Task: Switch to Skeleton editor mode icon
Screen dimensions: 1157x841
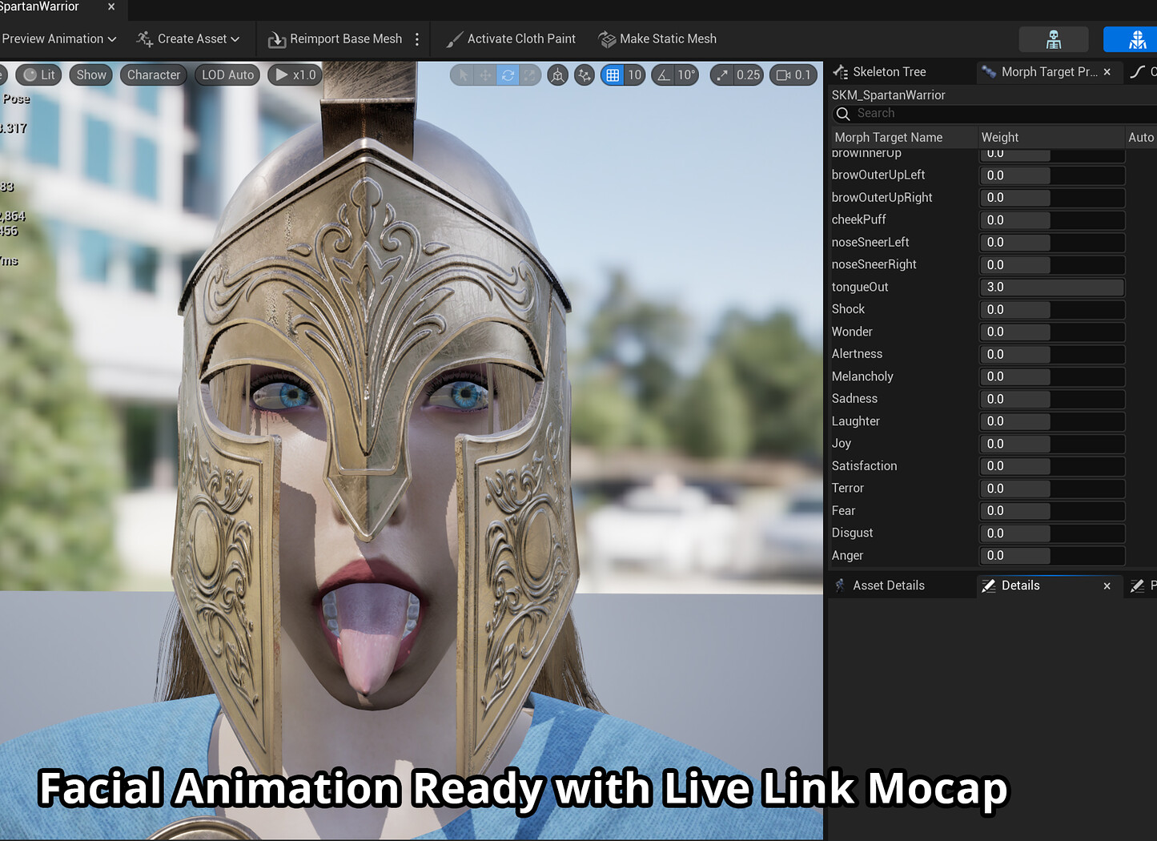Action: coord(1054,39)
